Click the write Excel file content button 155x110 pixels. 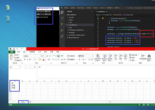coord(44,11)
